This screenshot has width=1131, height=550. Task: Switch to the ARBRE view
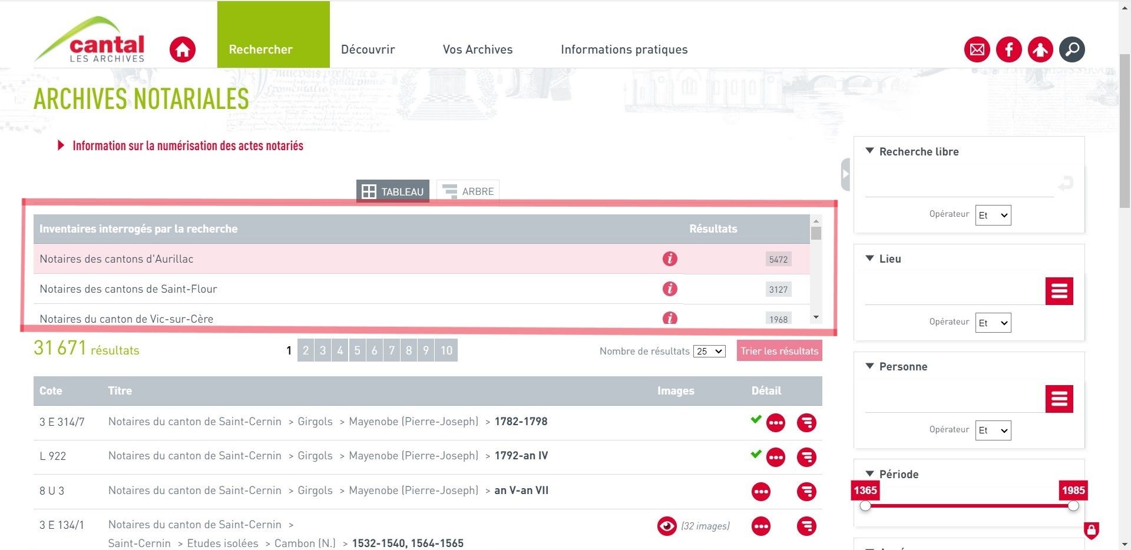pos(468,191)
